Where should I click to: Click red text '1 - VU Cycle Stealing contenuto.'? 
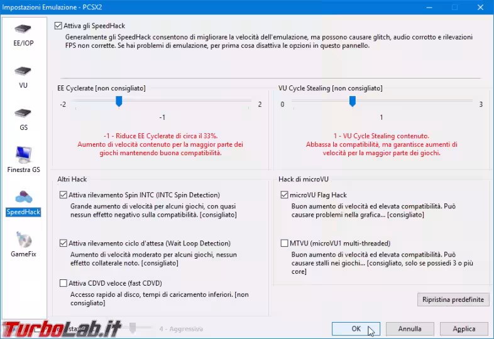point(381,136)
